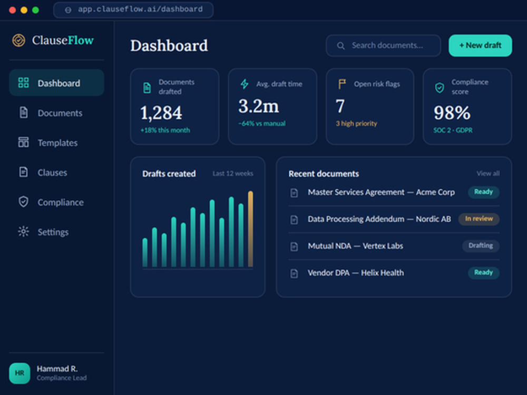Click the ClauseFlow logo icon
The image size is (527, 395).
[x=19, y=41]
